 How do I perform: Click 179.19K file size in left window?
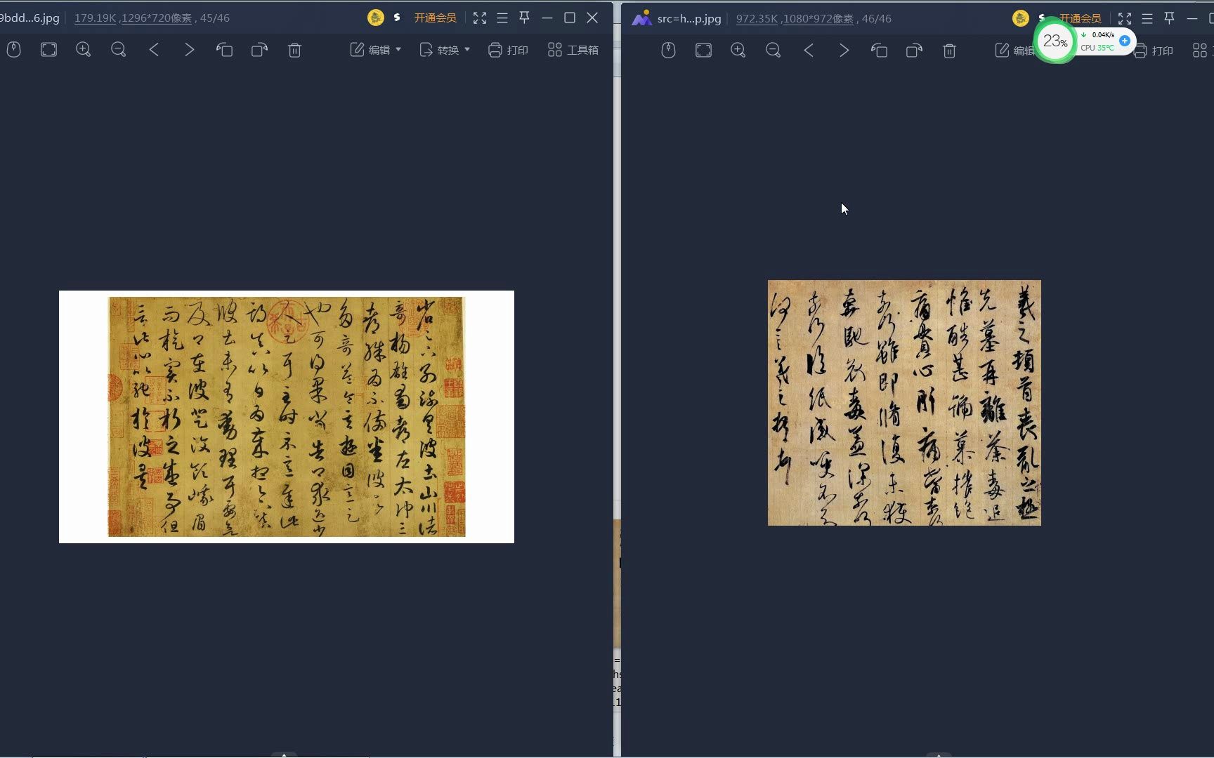coord(95,18)
